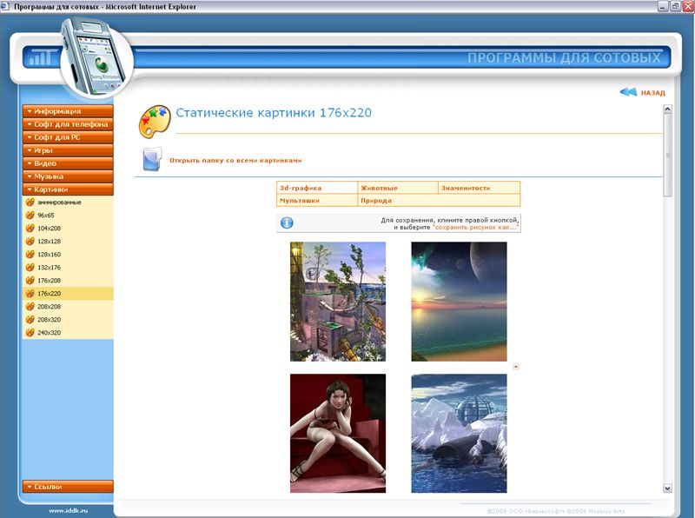Click the icon next to 96x65
This screenshot has height=518, width=695.
click(30, 215)
